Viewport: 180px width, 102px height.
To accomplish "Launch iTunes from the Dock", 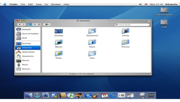I will (x=71, y=95).
